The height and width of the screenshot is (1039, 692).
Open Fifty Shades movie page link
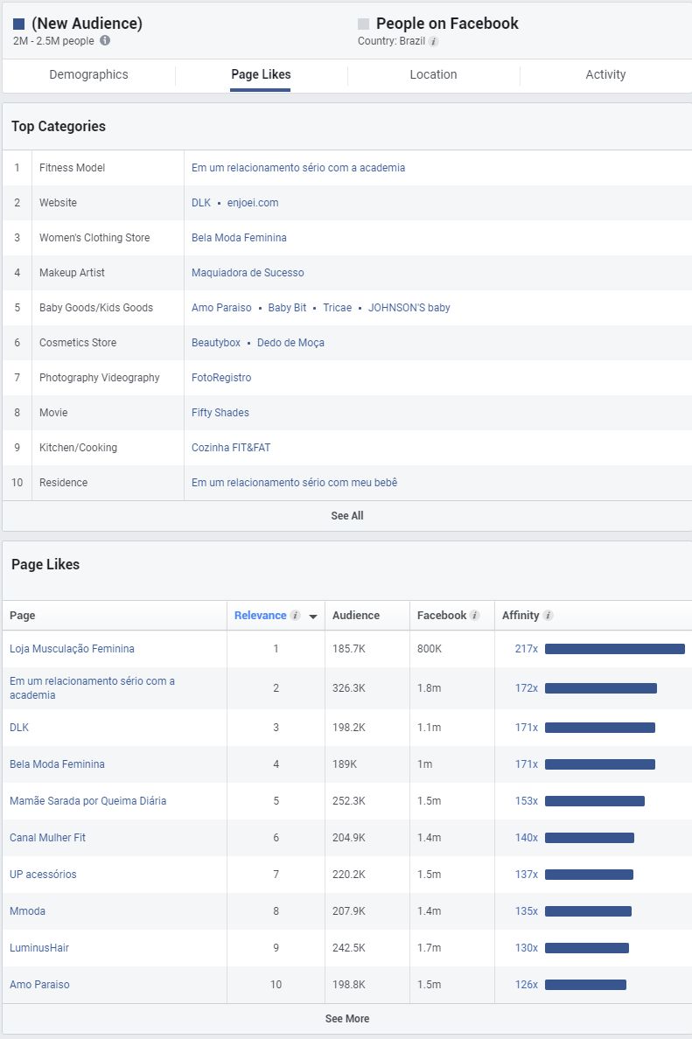click(x=220, y=413)
